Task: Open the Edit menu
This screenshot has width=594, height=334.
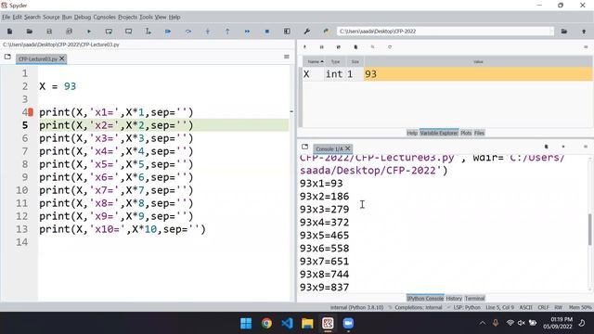Action: tap(17, 17)
